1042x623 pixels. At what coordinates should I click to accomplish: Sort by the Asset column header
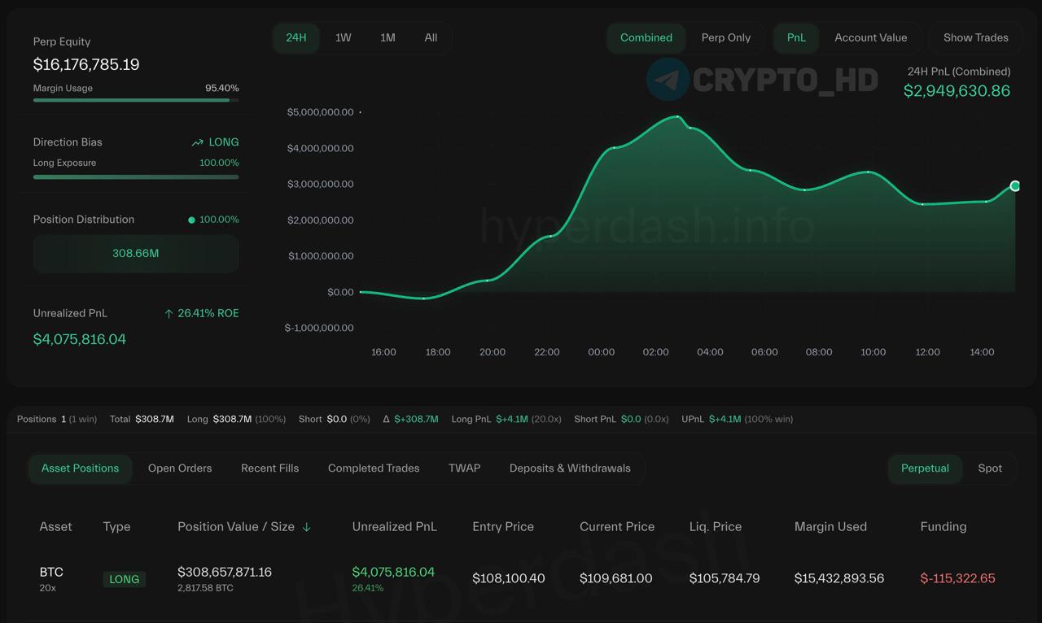pos(55,527)
